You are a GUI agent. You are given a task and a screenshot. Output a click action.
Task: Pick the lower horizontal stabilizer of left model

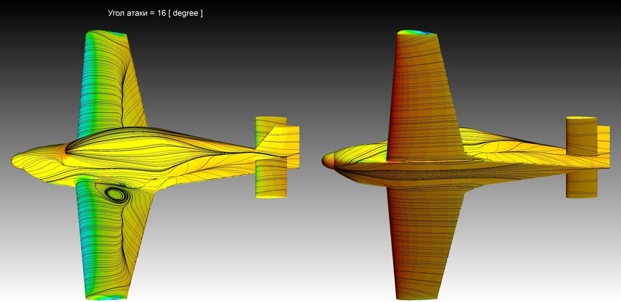click(271, 179)
